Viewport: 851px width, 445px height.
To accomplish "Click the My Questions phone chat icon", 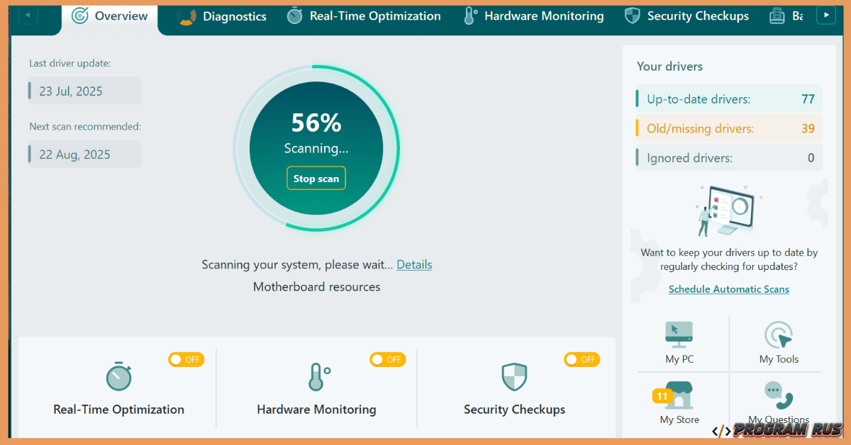I will (x=778, y=395).
